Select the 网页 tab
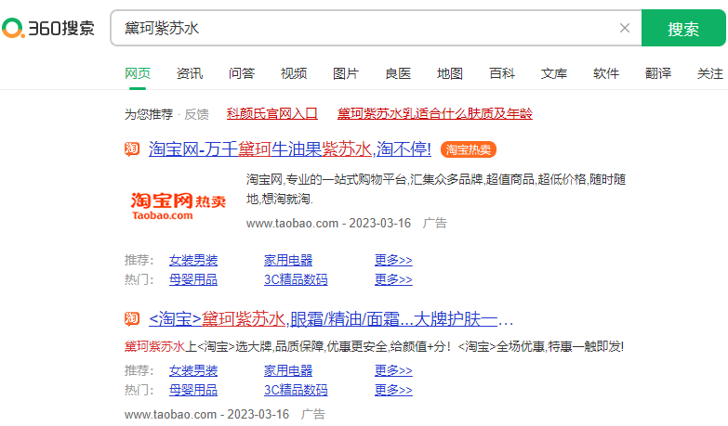Viewport: 728px width, 426px height. [138, 73]
